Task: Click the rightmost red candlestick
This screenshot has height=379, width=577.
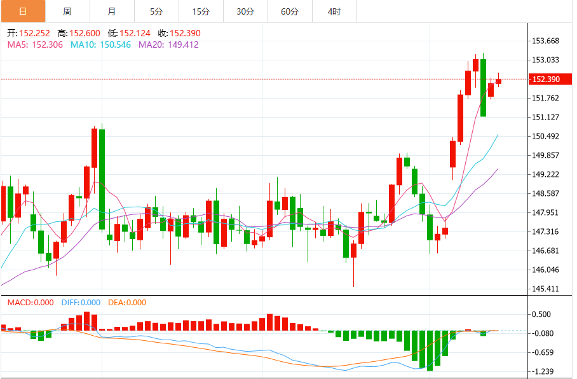Action: 499,81
